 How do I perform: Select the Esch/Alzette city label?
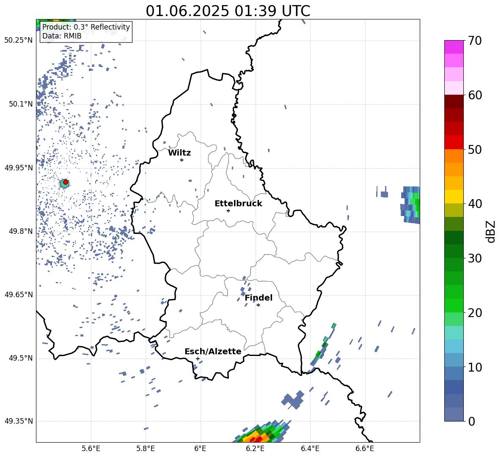(x=213, y=351)
